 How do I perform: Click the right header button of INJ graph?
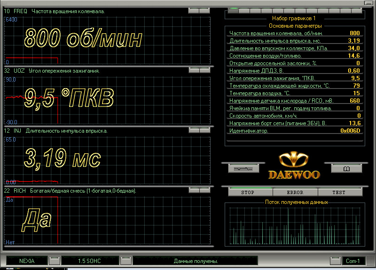(x=205, y=130)
